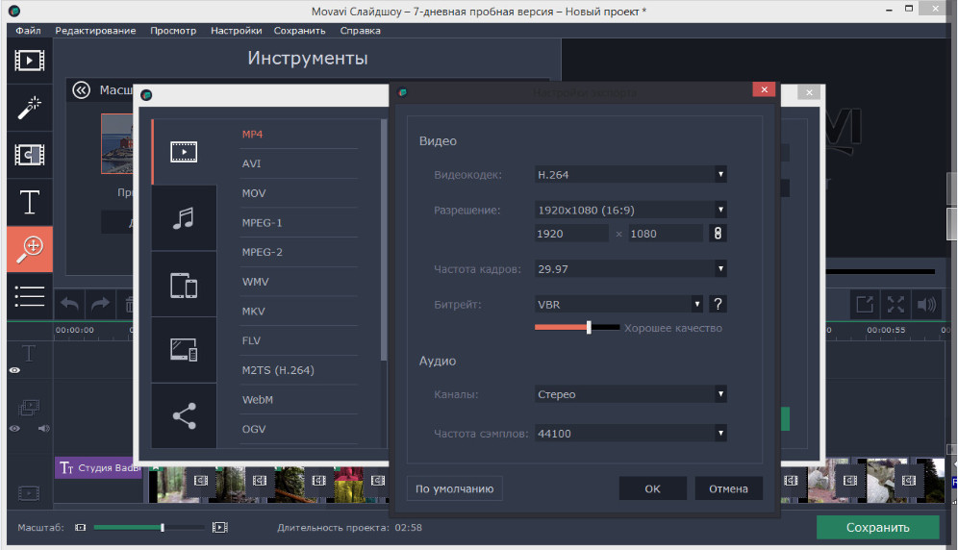Open the Файл menu

click(x=28, y=31)
